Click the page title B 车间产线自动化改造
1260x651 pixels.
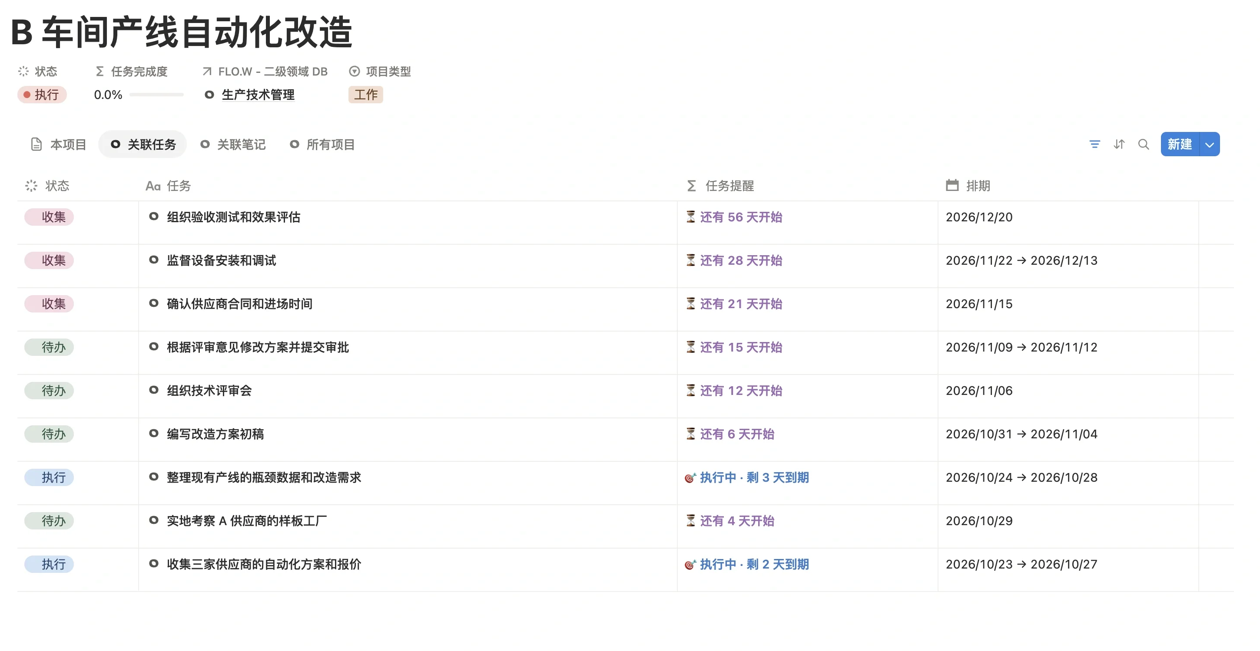coord(182,32)
